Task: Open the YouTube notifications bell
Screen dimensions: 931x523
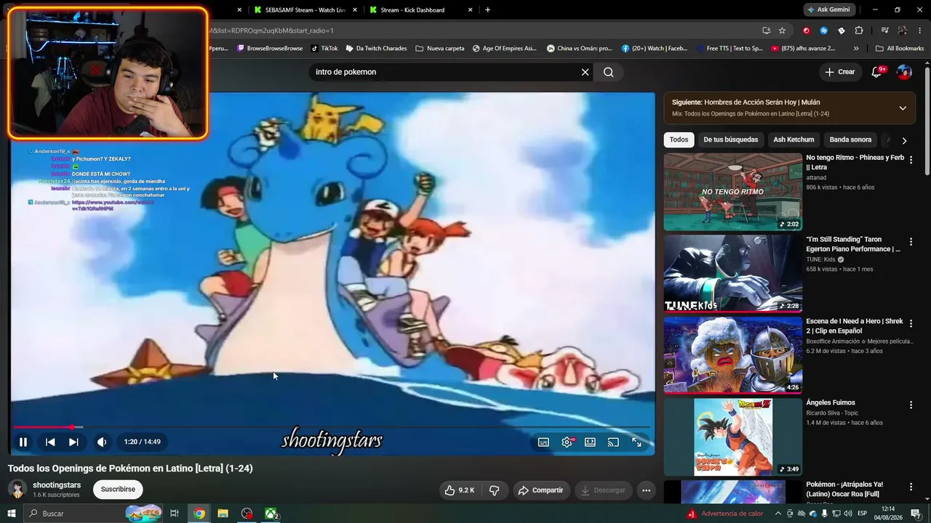Action: pyautogui.click(x=877, y=72)
